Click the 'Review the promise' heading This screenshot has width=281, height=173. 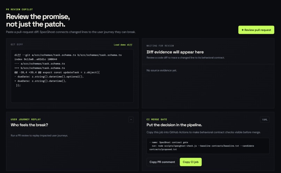point(38,20)
